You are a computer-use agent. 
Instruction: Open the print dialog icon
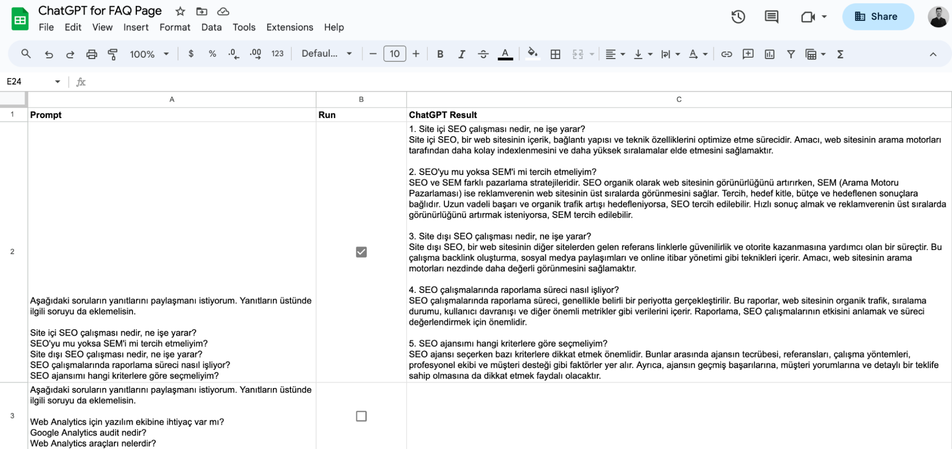coord(91,54)
